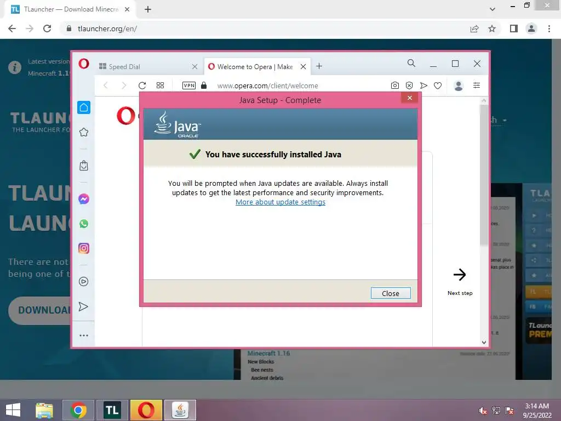This screenshot has width=561, height=421.
Task: Click Opera send-to-Flow arrow in address bar
Action: coord(423,85)
